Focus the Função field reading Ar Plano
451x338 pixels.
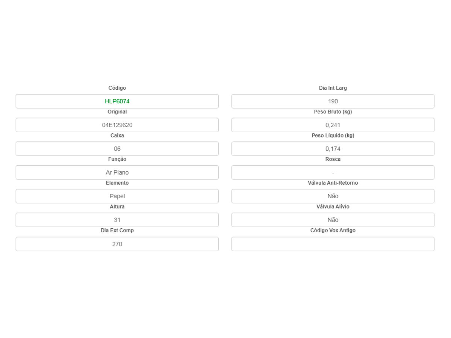(117, 172)
